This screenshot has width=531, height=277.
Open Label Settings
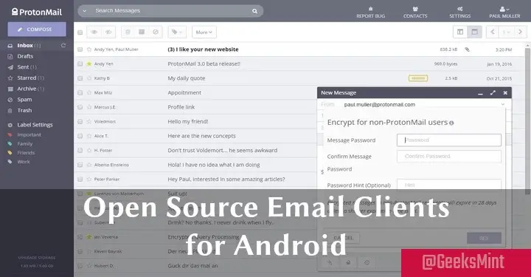35,125
